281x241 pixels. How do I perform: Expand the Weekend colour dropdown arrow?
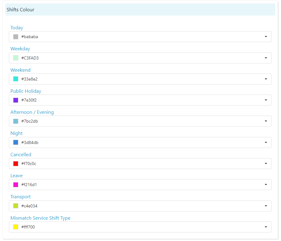266,79
